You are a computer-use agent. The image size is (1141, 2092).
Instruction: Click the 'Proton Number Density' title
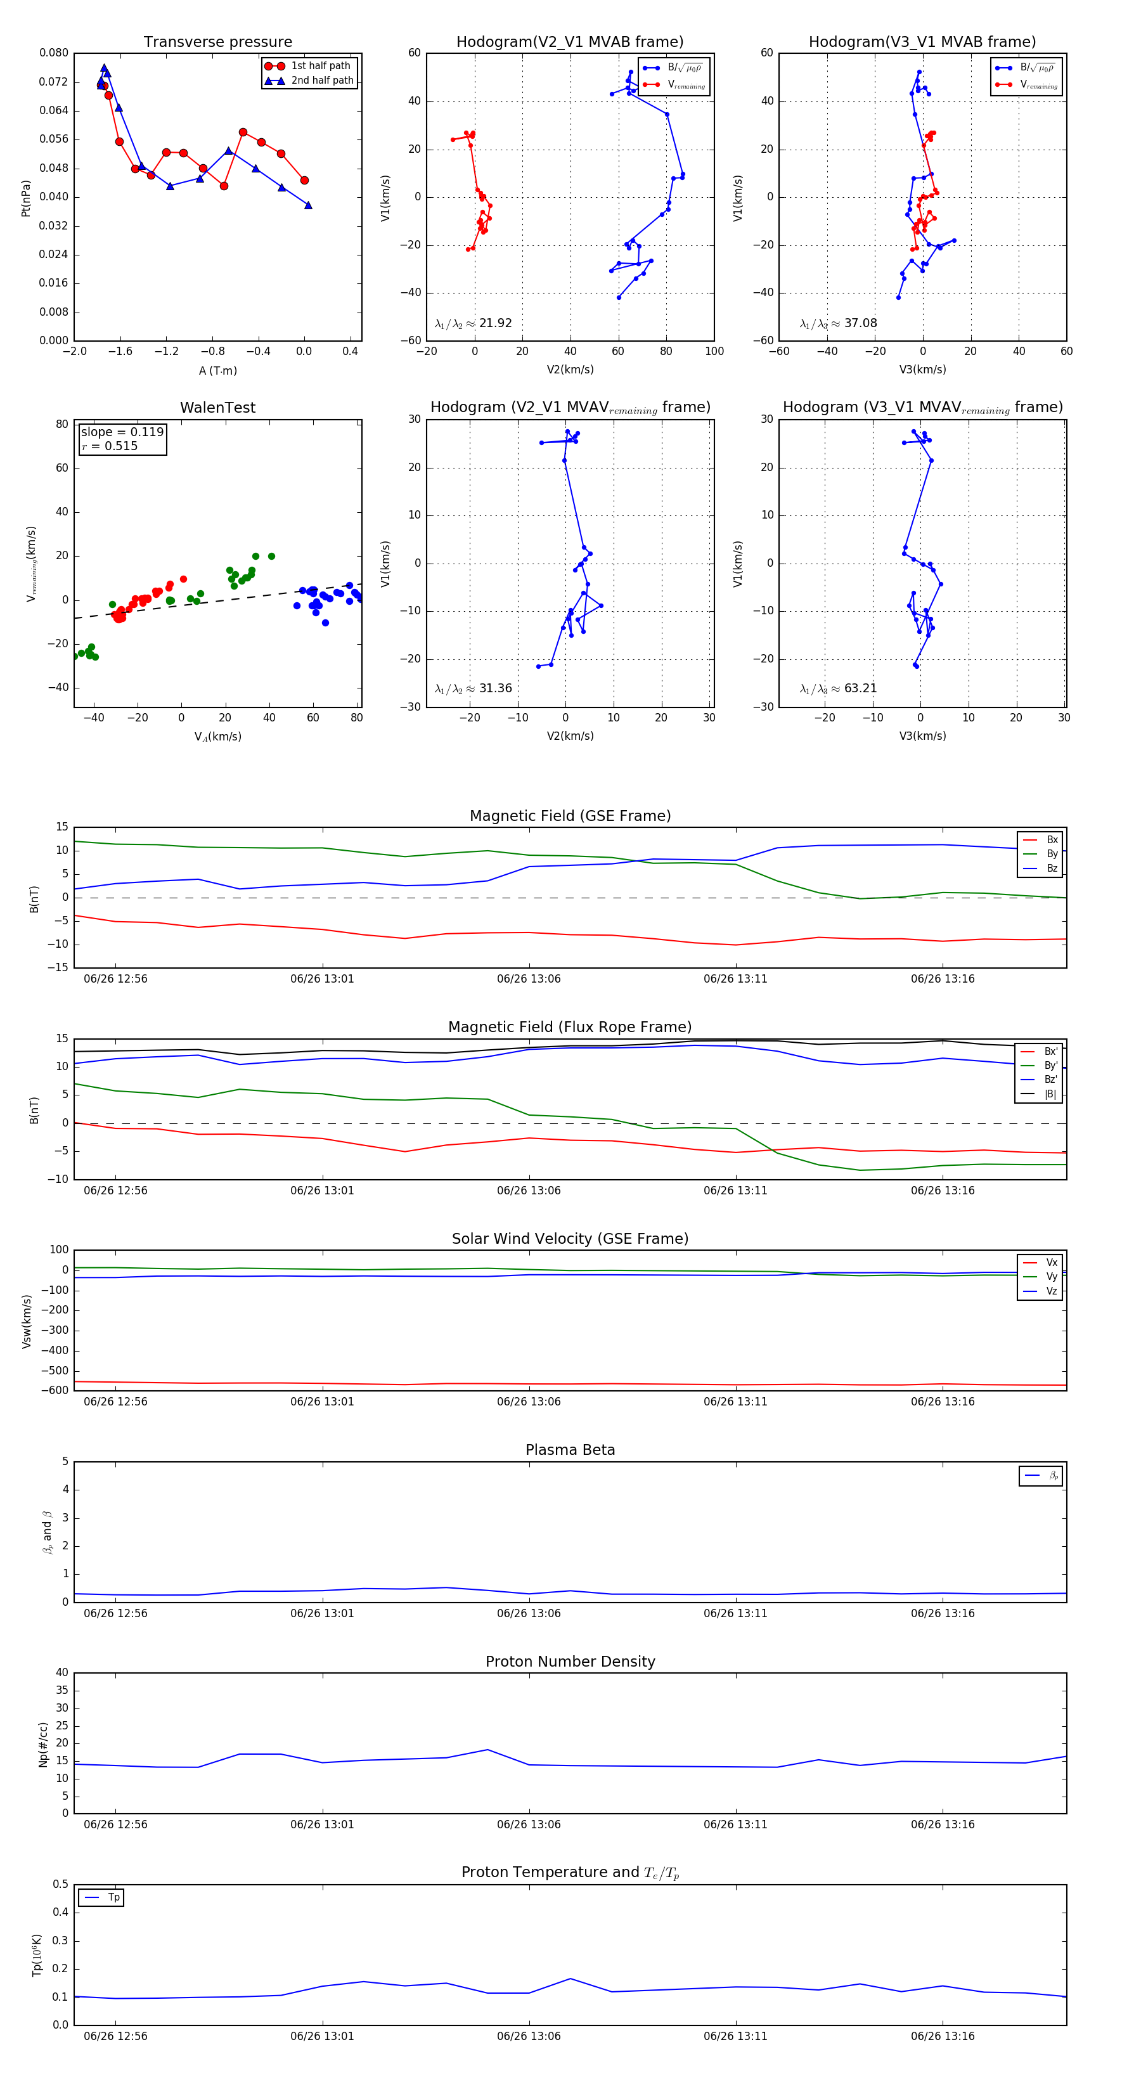[570, 1662]
